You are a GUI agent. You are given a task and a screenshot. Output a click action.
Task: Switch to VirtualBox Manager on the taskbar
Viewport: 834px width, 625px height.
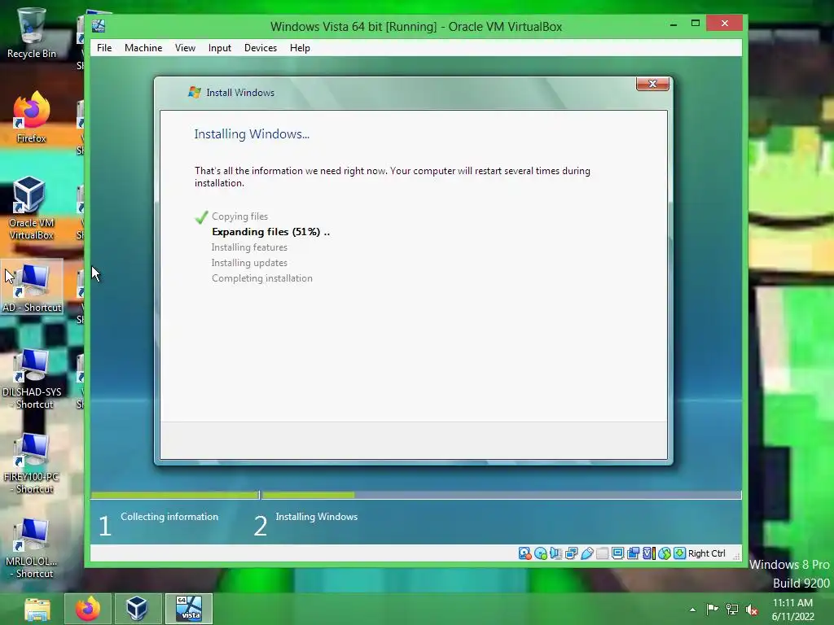click(x=137, y=609)
